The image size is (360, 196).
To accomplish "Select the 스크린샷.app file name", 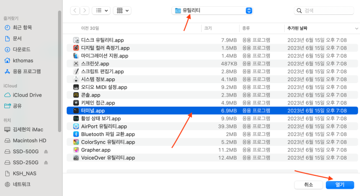I will click(95, 63).
